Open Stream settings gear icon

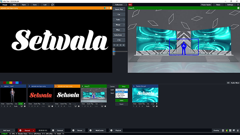(73, 131)
